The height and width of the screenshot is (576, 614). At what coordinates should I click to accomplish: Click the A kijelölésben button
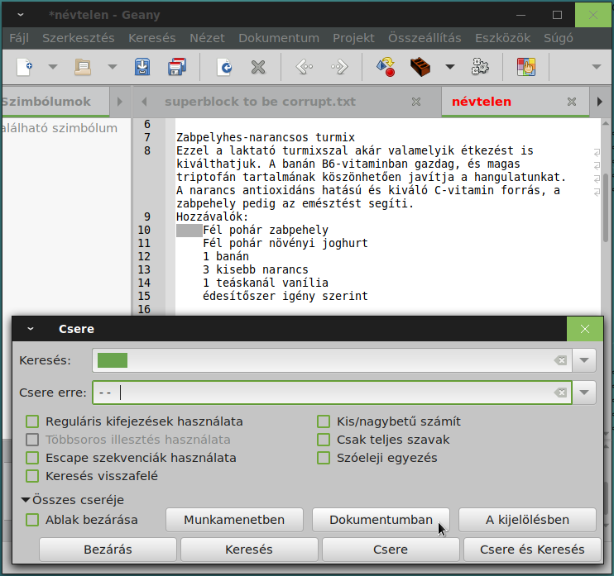(x=527, y=520)
